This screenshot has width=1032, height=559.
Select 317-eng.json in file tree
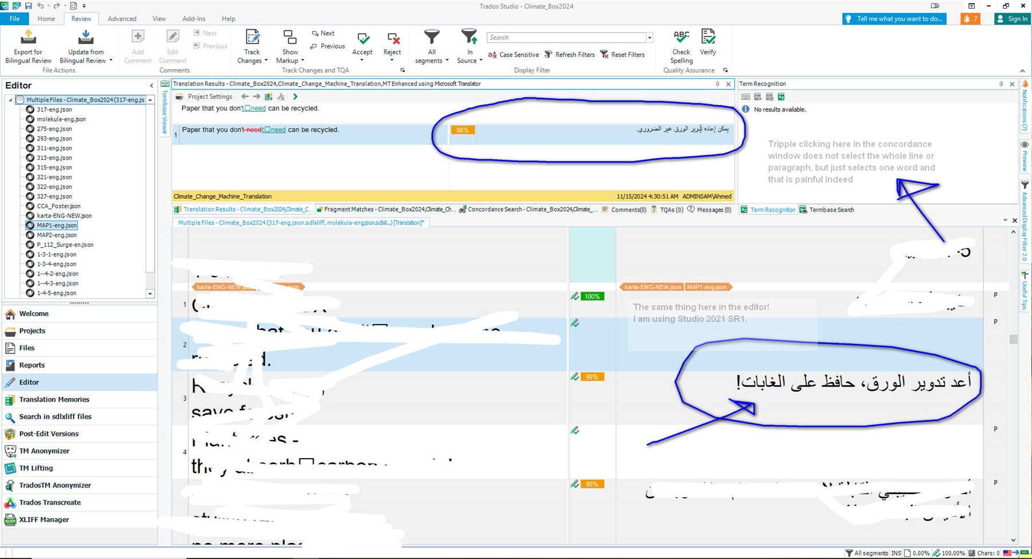click(x=54, y=109)
